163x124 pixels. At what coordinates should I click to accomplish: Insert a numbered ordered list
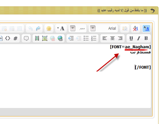click(x=94, y=38)
